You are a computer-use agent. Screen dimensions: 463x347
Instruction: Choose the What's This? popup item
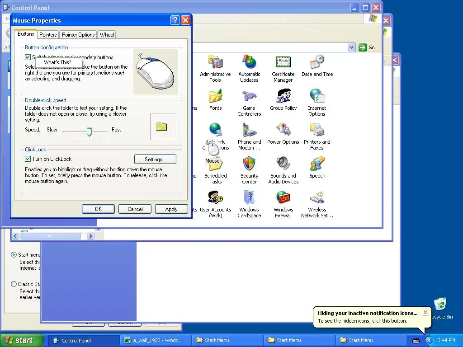pos(58,62)
